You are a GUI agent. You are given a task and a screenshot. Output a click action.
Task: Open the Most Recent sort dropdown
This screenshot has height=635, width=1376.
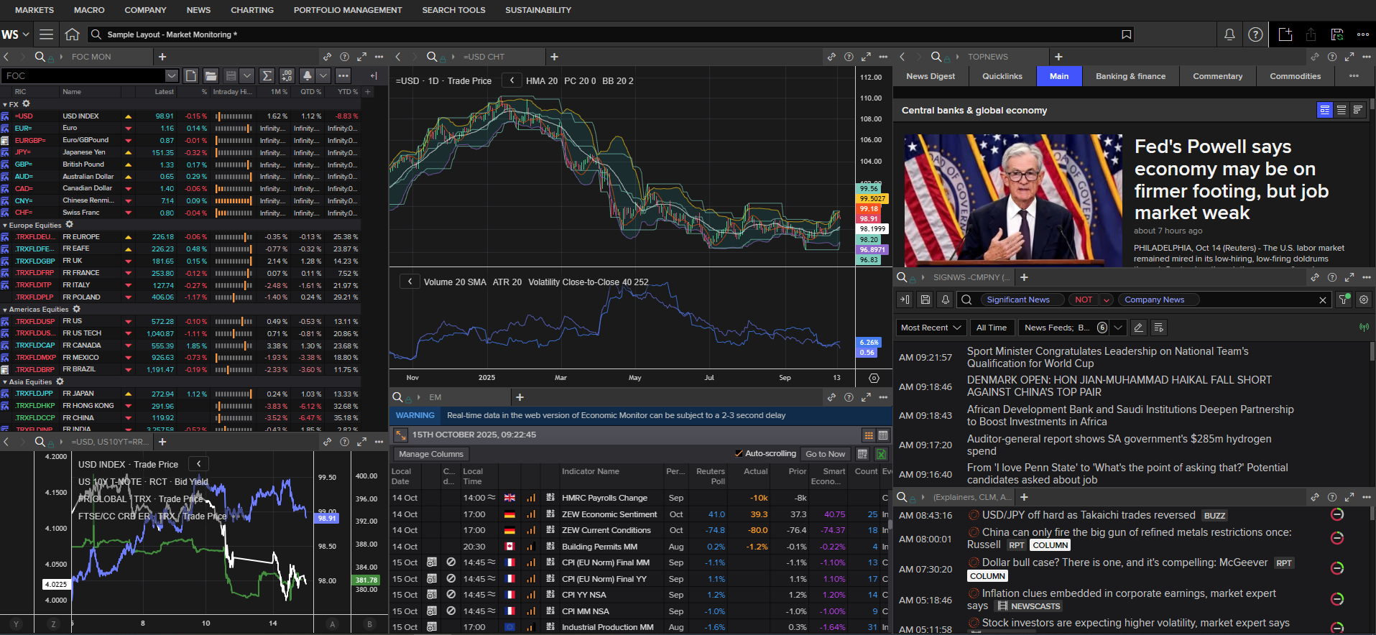pyautogui.click(x=931, y=328)
